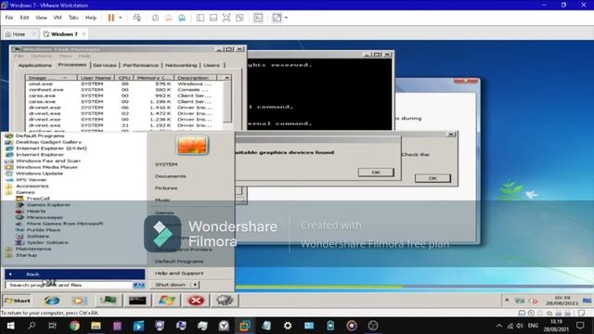
Task: Click the red X icon on the guest taskbar
Action: coord(196,301)
